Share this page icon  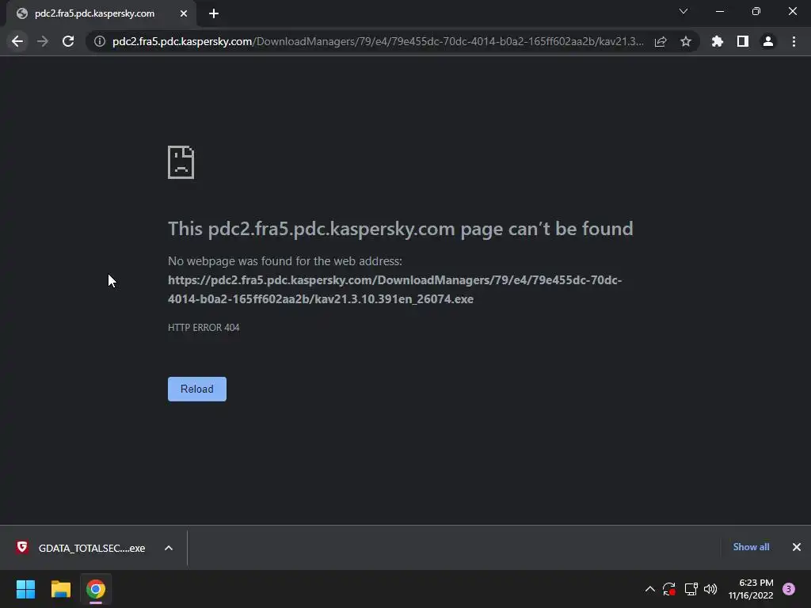(661, 41)
